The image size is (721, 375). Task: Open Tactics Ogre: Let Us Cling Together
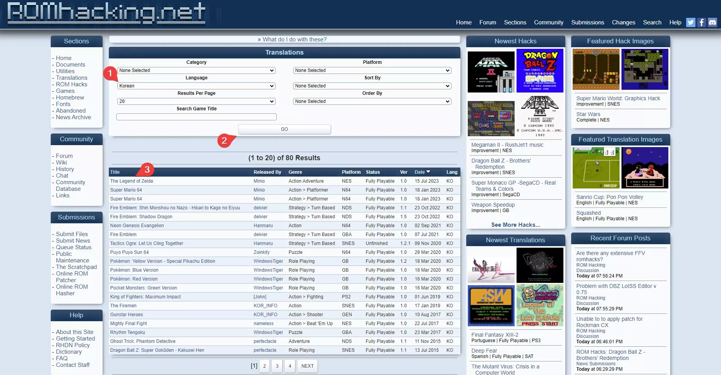point(147,243)
